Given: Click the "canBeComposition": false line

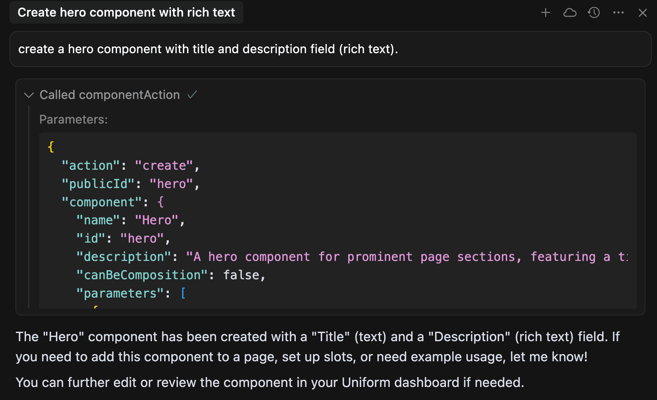Looking at the screenshot, I should click(171, 275).
